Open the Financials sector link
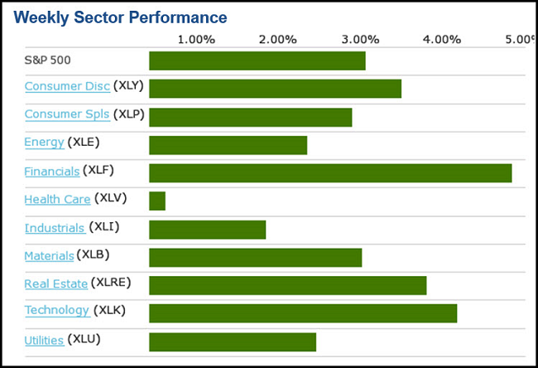 (52, 171)
